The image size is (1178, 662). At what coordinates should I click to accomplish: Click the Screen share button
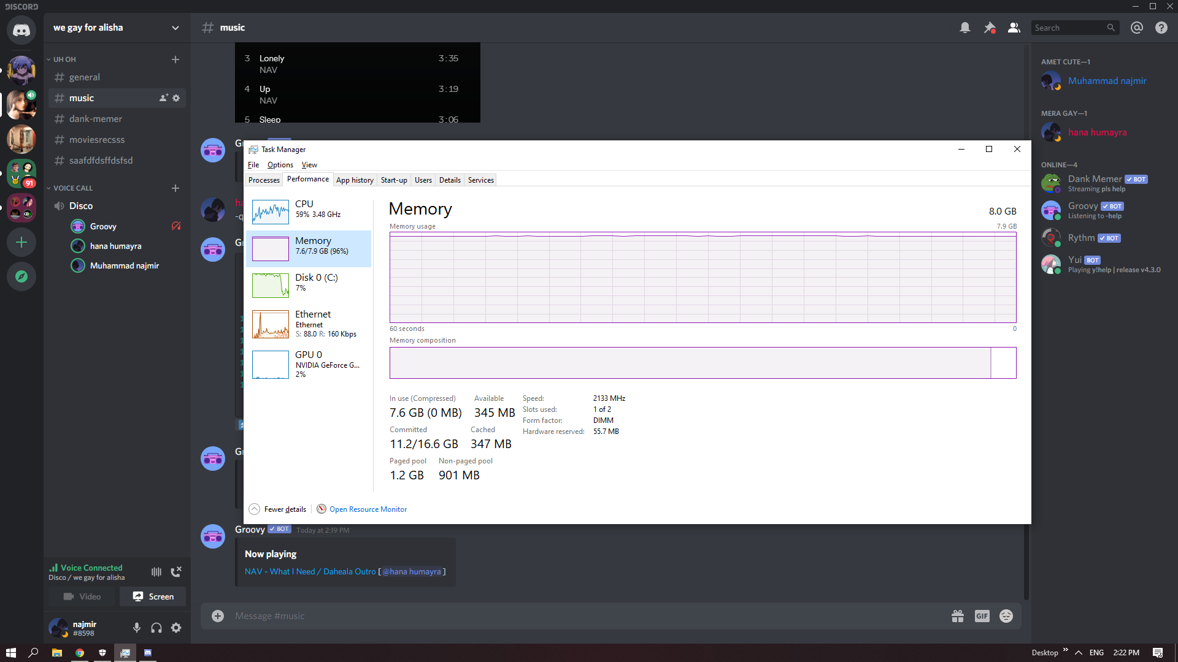152,596
